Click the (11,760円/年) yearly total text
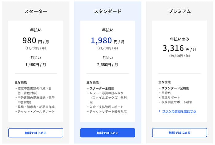 tap(36, 48)
